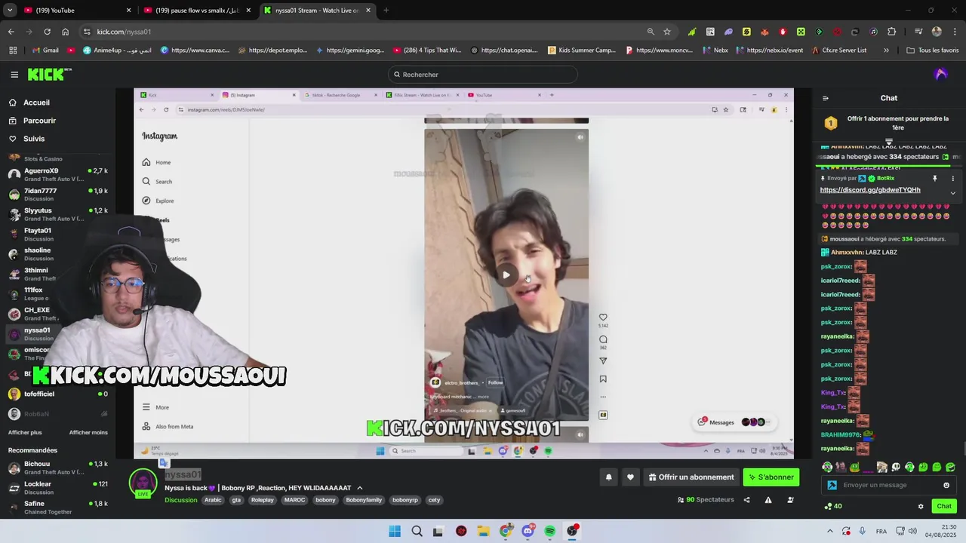
Task: Share the stream via share icon
Action: (746, 500)
